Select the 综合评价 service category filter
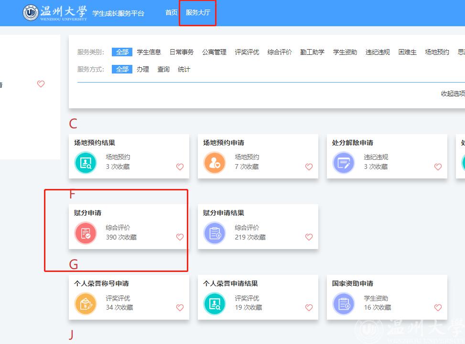 point(280,52)
